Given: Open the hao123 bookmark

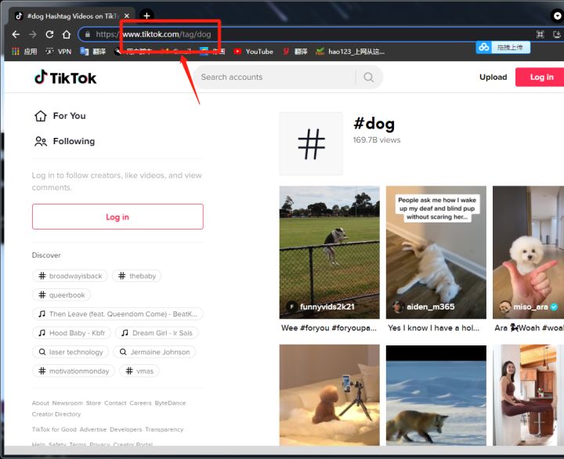Looking at the screenshot, I should tap(350, 52).
